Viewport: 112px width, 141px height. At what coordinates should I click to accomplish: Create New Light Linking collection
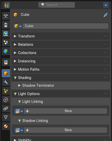pos(65,111)
